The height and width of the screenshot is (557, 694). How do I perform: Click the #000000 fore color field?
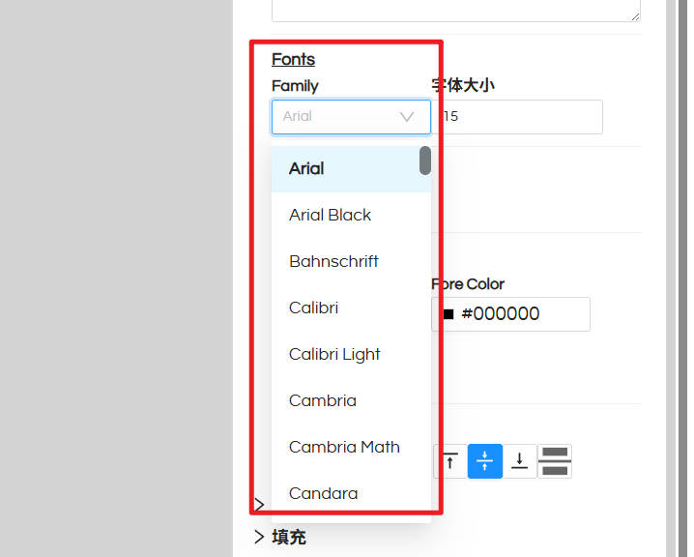[x=510, y=314]
